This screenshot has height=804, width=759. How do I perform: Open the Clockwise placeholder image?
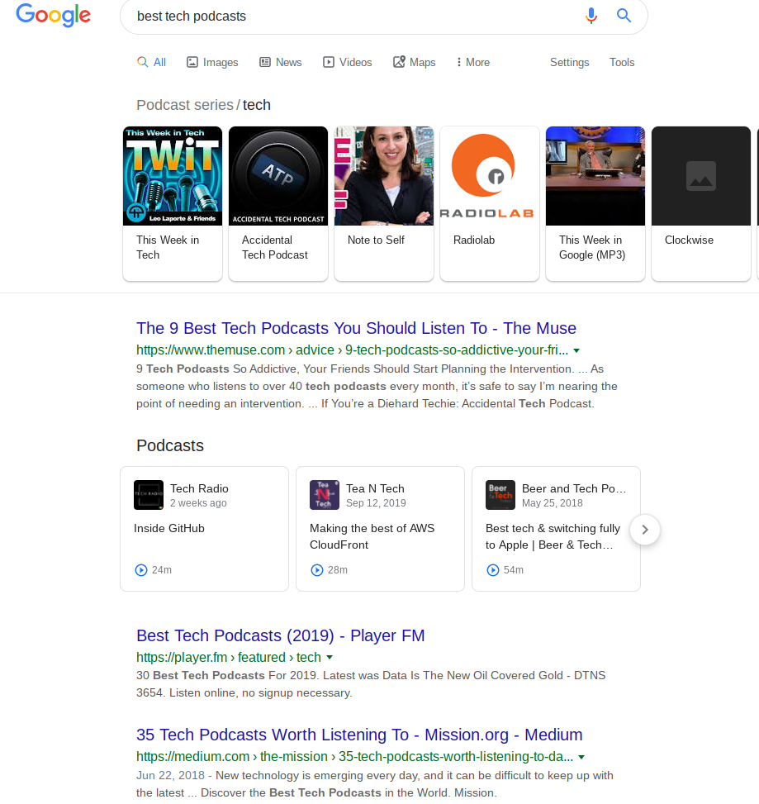point(701,176)
